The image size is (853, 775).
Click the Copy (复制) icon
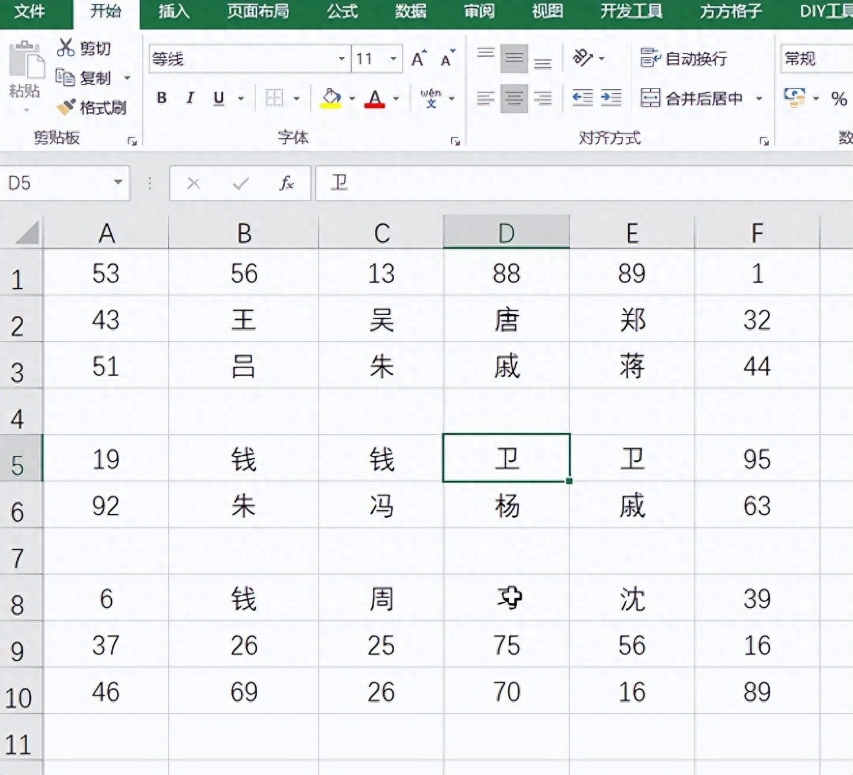[65, 77]
